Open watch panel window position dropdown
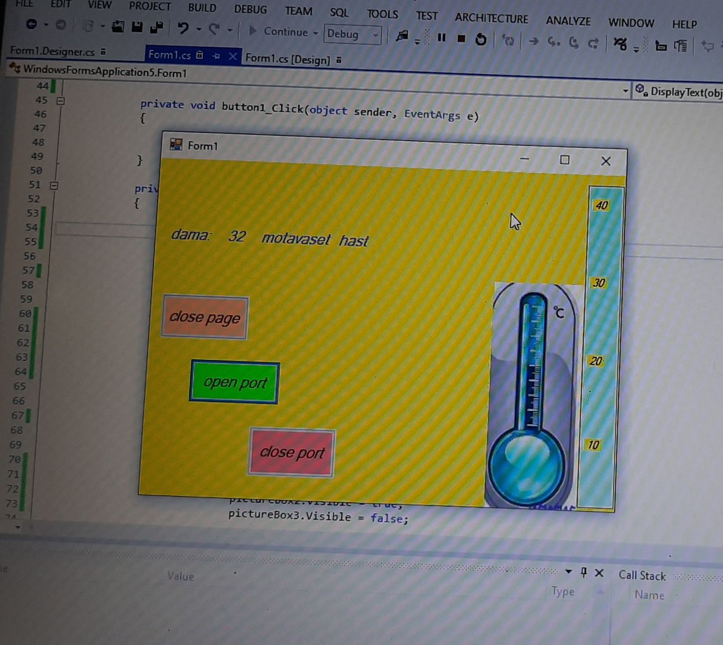 (568, 572)
